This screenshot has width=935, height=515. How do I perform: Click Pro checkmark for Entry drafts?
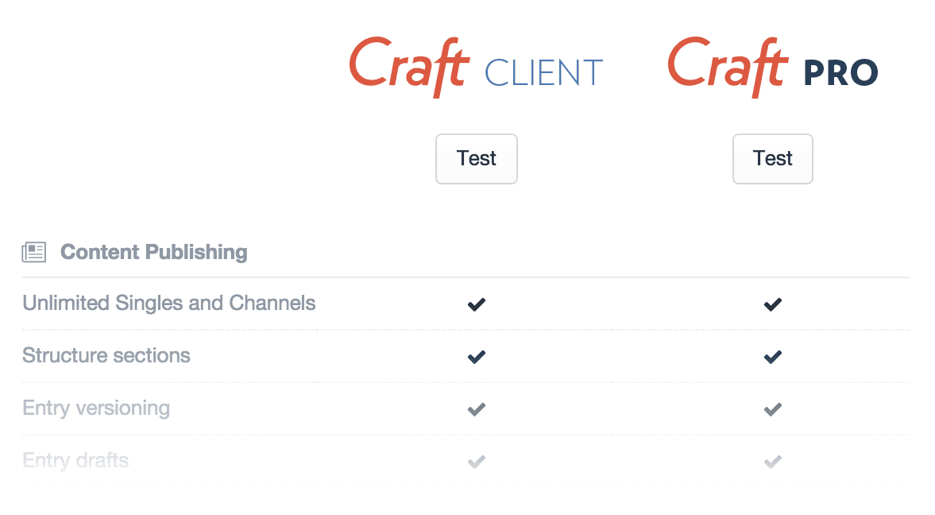point(773,462)
